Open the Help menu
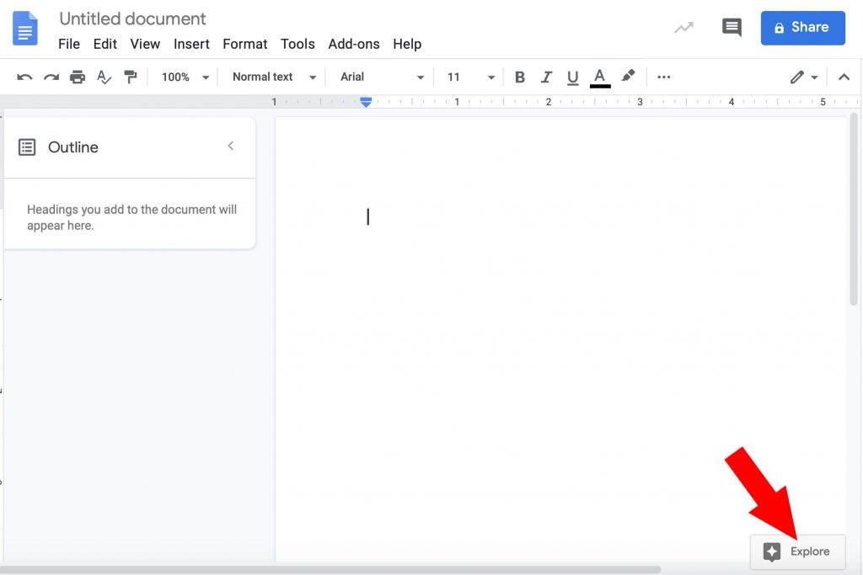 click(407, 44)
